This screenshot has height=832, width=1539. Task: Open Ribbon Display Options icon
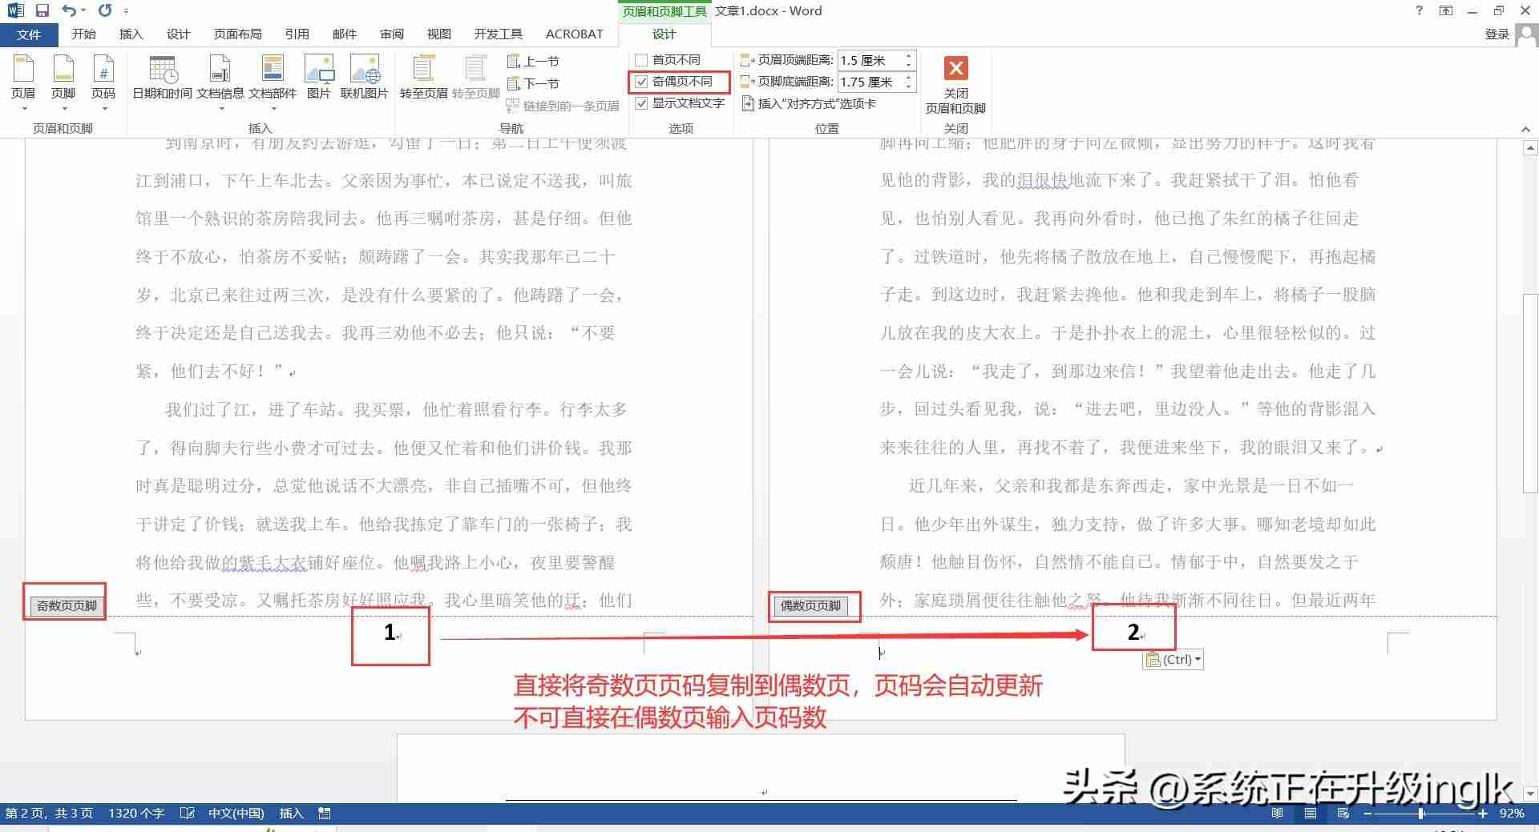[1445, 10]
